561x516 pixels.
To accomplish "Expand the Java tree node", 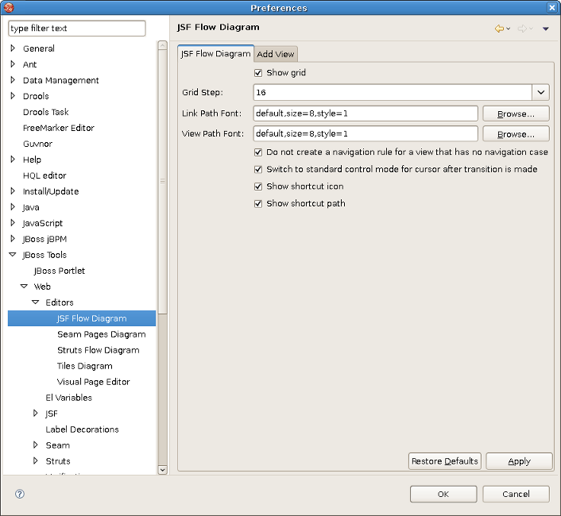I will pyautogui.click(x=13, y=207).
